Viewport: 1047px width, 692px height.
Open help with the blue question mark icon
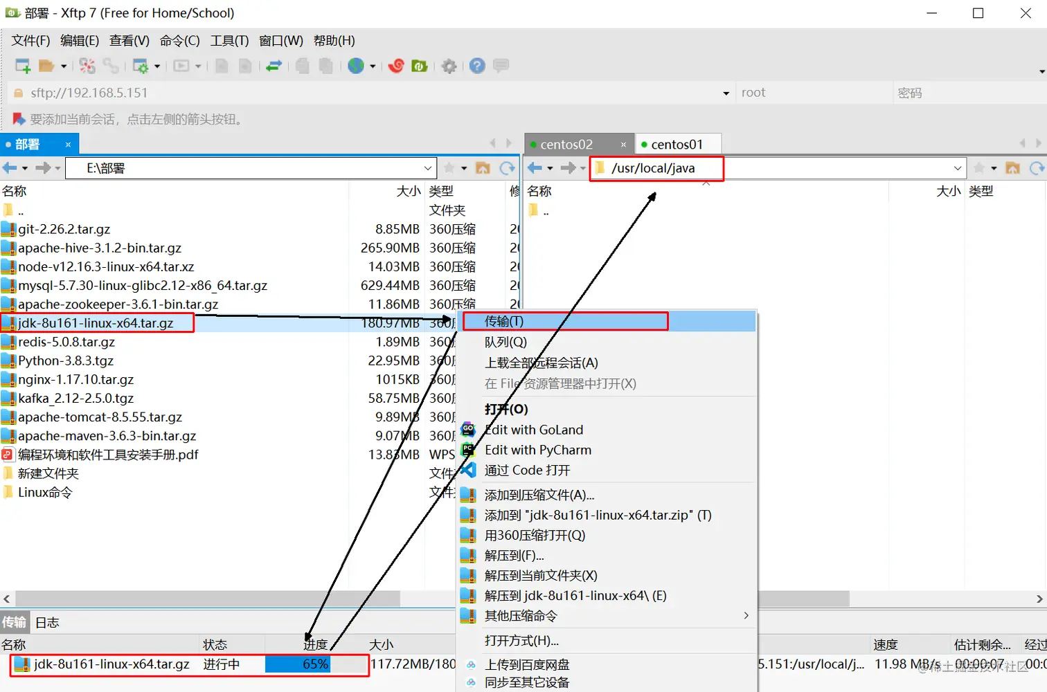(477, 66)
